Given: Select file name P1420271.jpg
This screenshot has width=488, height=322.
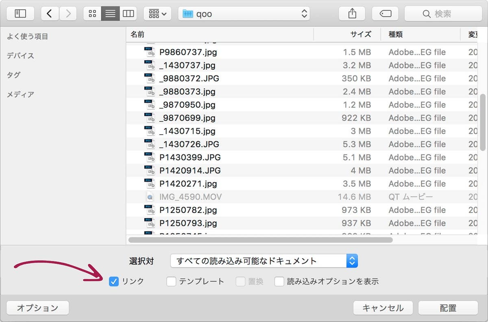Looking at the screenshot, I should point(188,184).
